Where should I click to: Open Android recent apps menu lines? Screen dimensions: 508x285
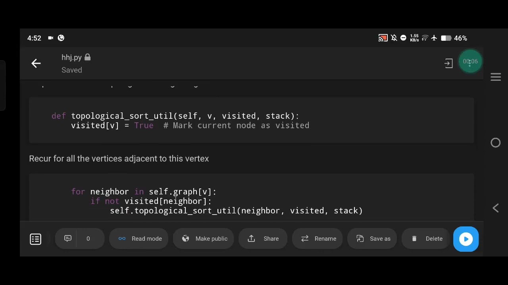tap(496, 77)
